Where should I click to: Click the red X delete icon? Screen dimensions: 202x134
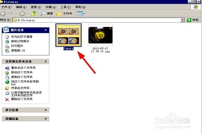click(x=7, y=99)
